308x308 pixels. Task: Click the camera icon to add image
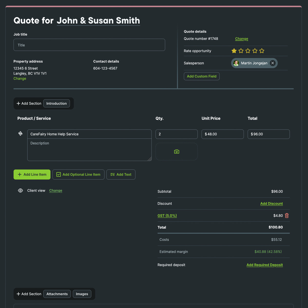[x=177, y=152]
